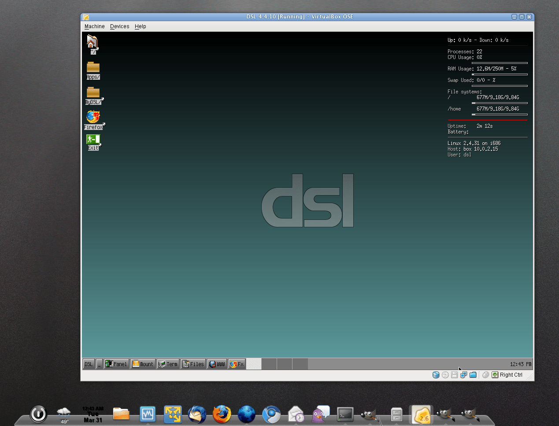
Task: Click the underscore button beside DSL
Action: coord(99,364)
